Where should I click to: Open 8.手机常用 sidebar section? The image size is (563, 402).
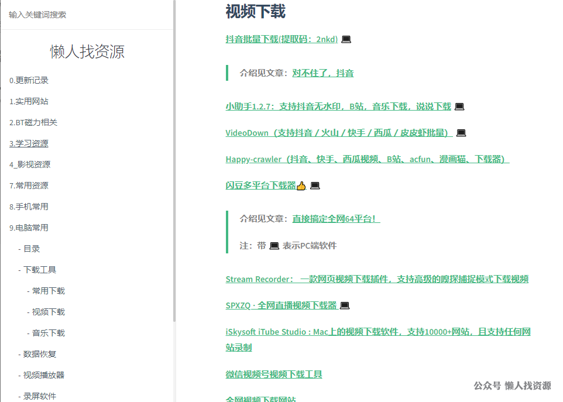click(x=29, y=207)
